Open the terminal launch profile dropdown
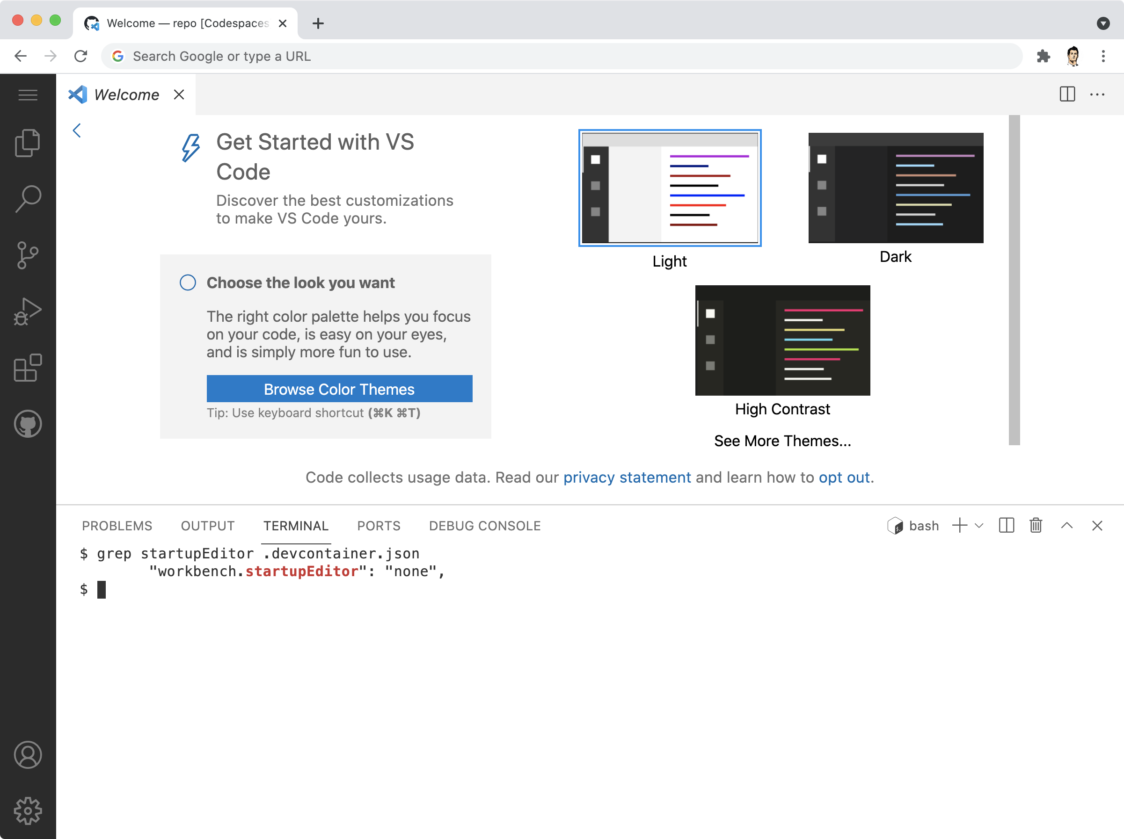Viewport: 1124px width, 839px height. (979, 526)
